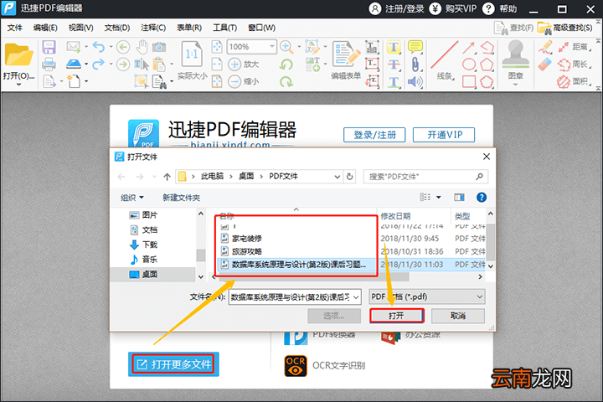603x402 pixels.
Task: Select the Distance 距离 measure tool
Action: 573,47
